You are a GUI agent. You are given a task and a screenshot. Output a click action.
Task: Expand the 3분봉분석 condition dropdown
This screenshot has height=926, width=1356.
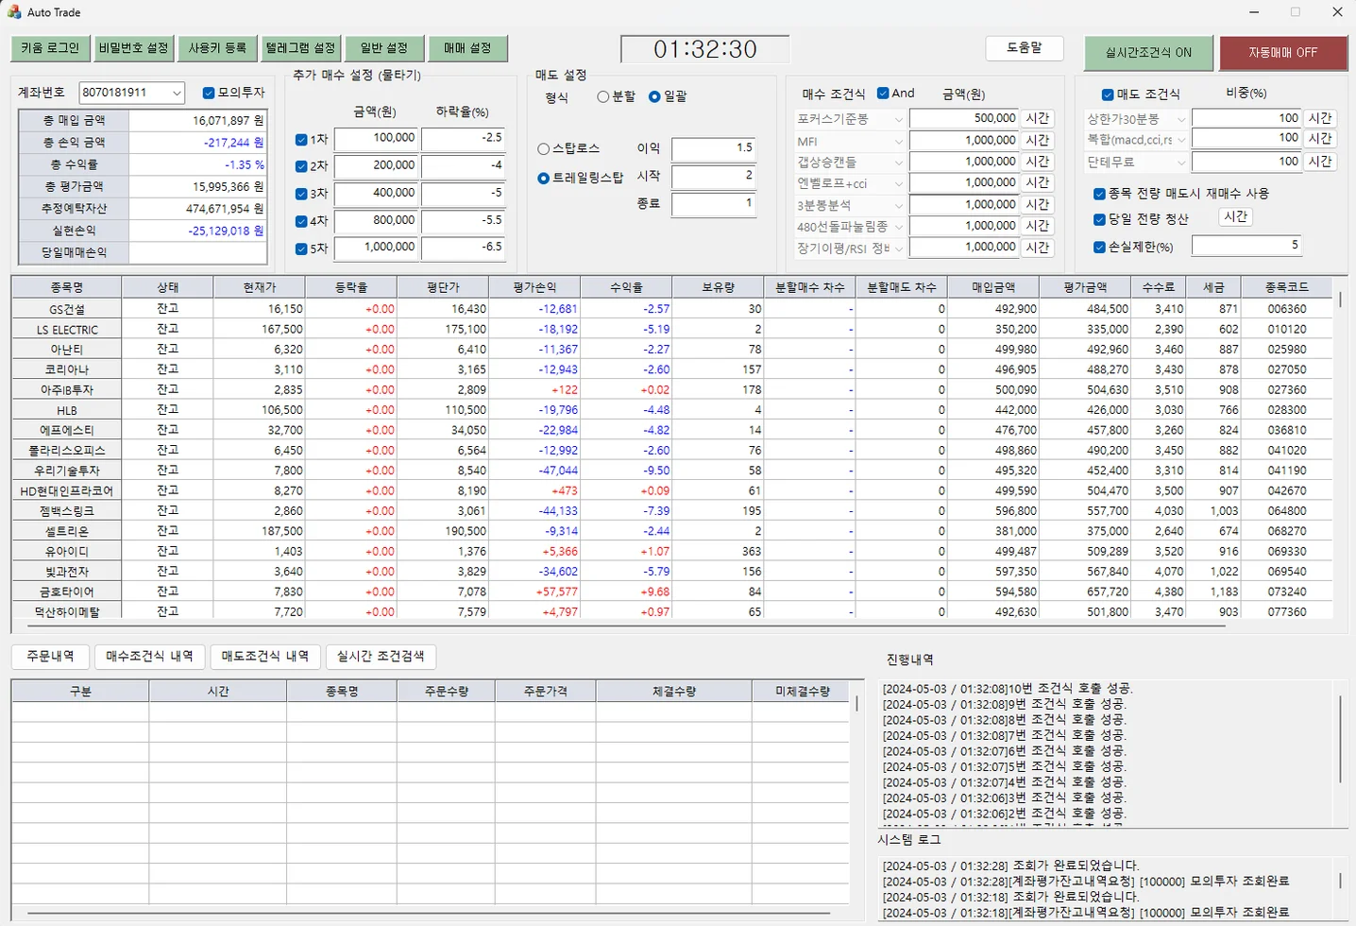[x=898, y=205]
